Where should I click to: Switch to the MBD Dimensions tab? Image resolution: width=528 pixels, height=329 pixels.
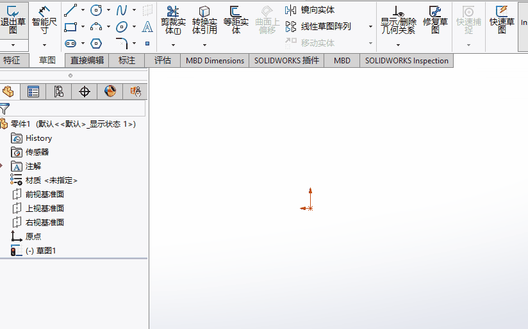215,61
